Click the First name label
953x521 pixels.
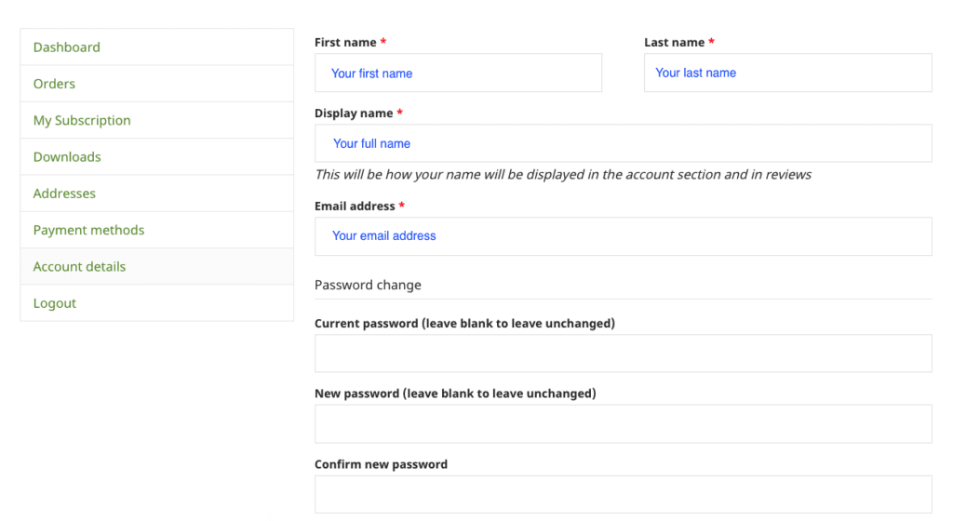pos(345,43)
